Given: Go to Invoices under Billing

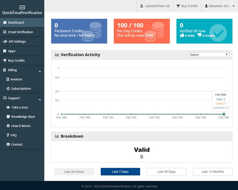Looking at the screenshot, I should pyautogui.click(x=16, y=79).
